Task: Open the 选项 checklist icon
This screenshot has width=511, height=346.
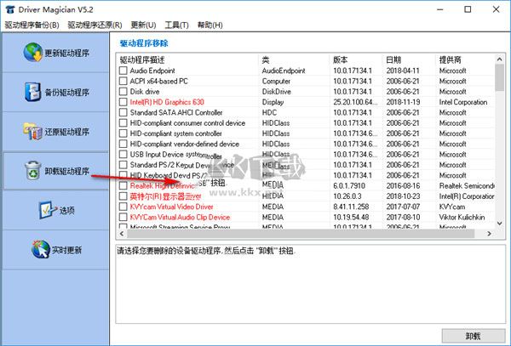Action: [48, 210]
